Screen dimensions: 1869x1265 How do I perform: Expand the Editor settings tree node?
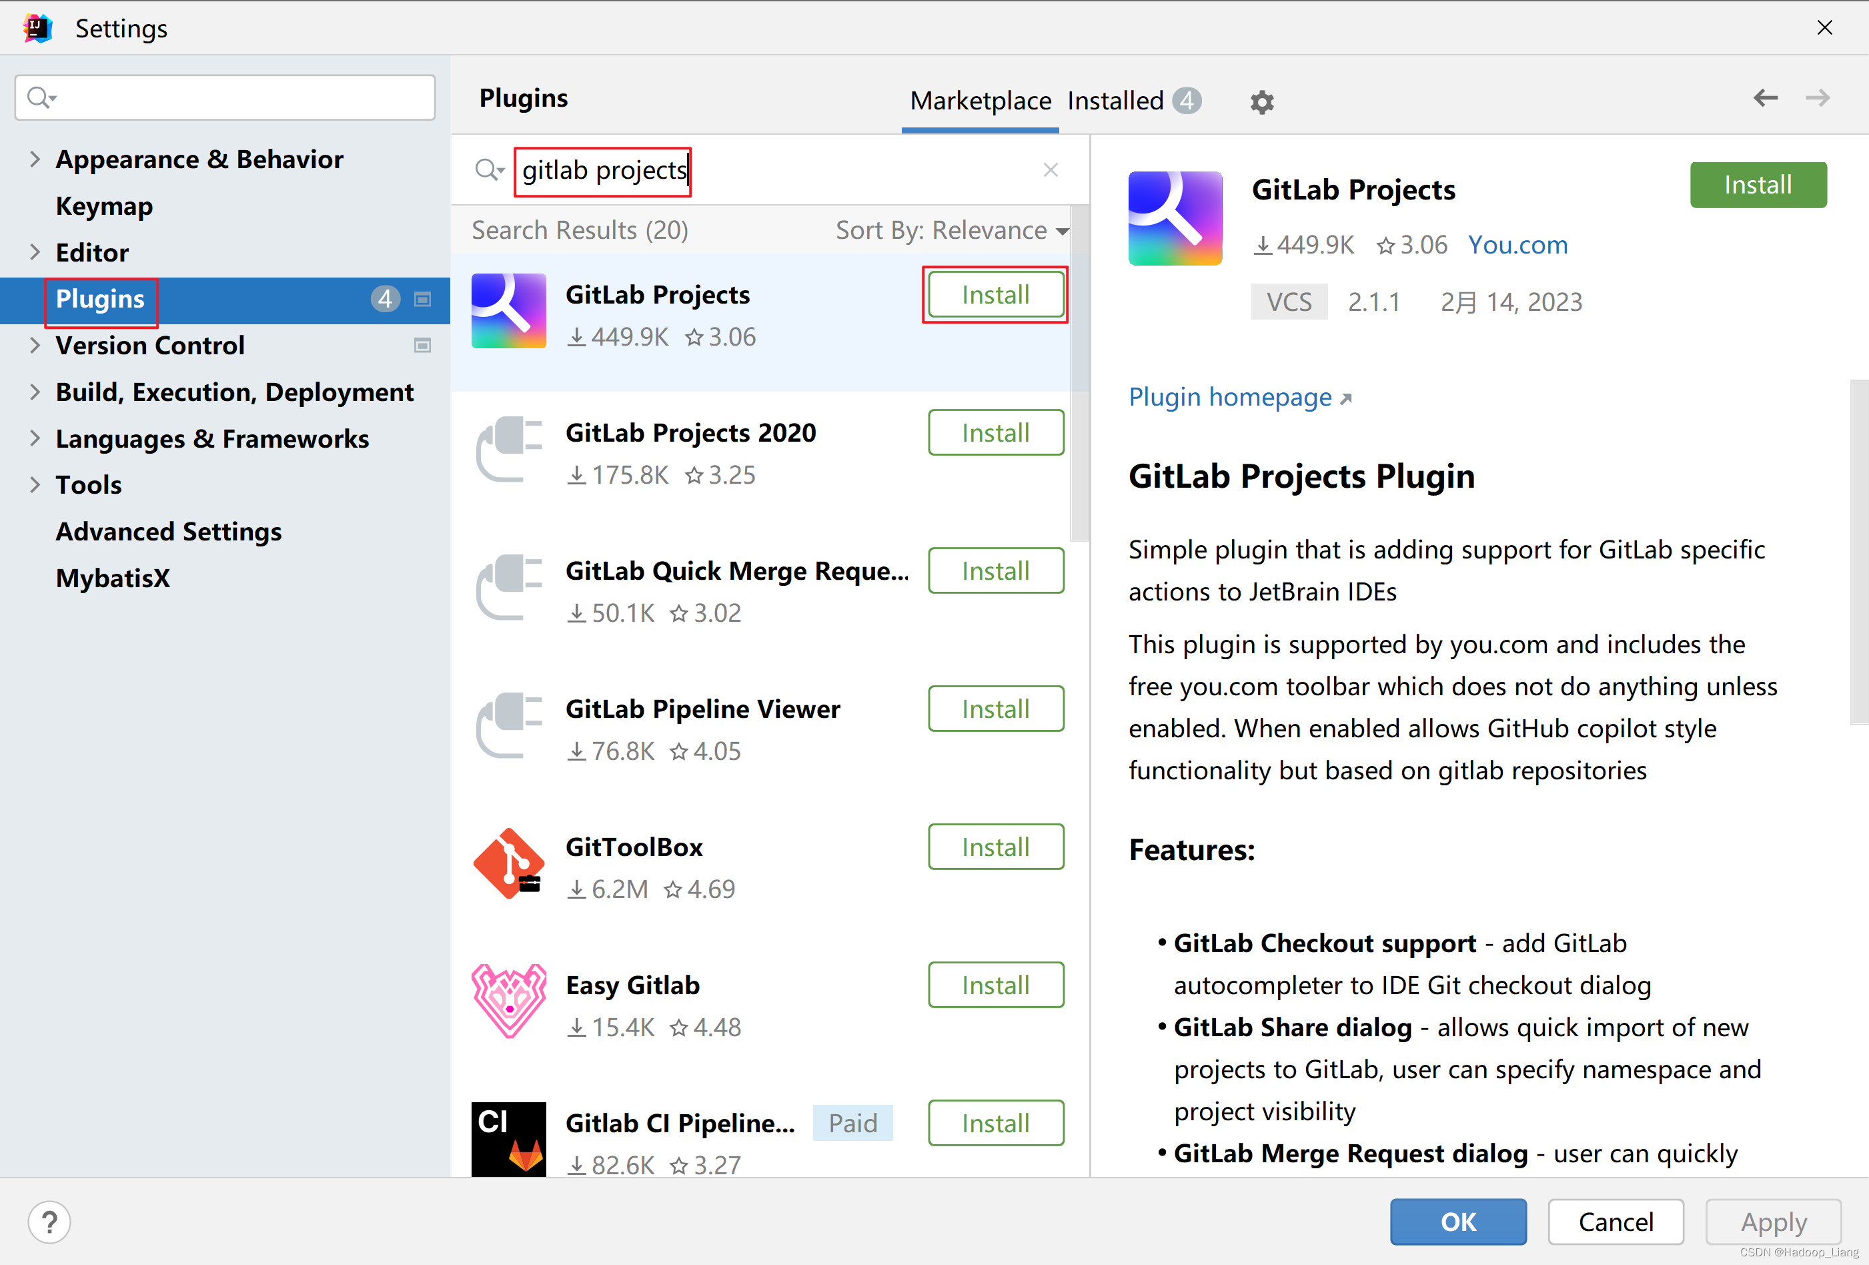[x=35, y=252]
